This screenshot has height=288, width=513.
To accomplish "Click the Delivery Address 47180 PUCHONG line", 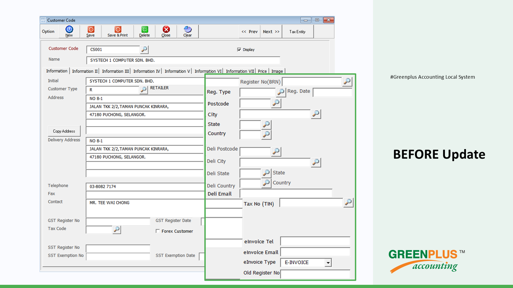I will pos(145,157).
